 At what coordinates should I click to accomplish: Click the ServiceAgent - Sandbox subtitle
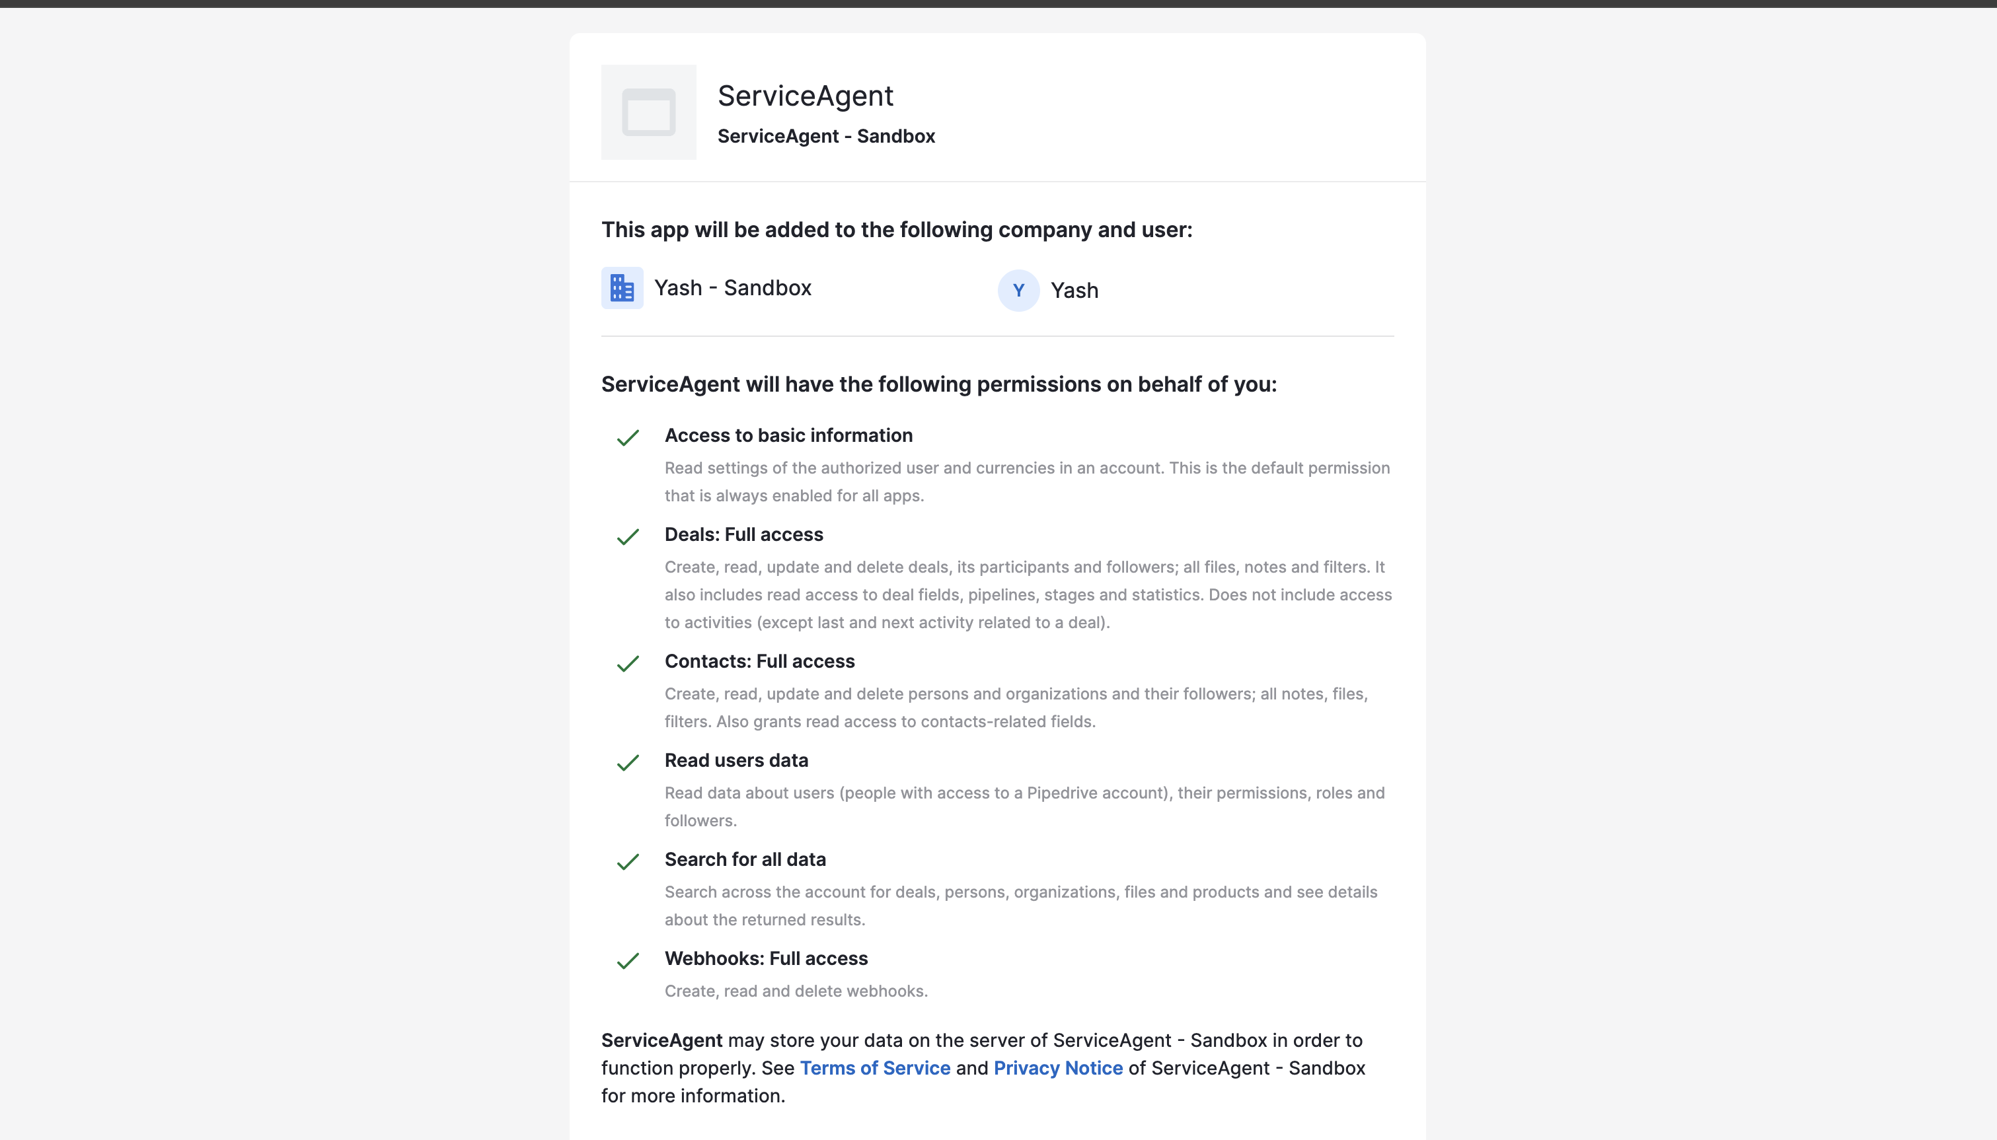(x=826, y=136)
